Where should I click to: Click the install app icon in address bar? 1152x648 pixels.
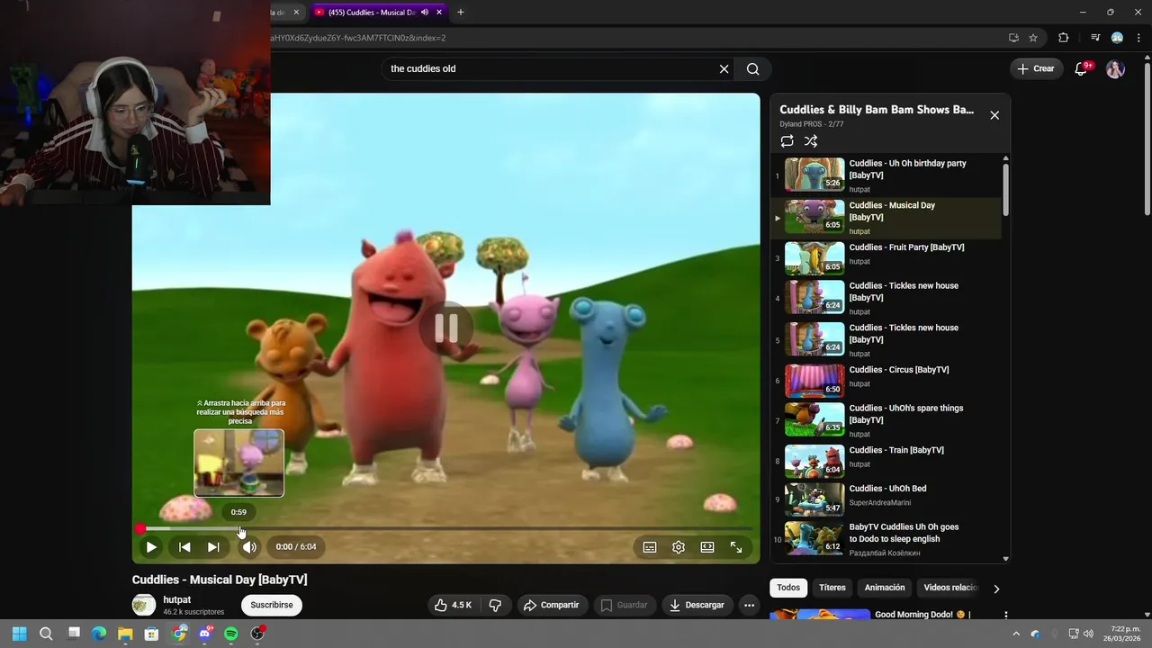1013,38
